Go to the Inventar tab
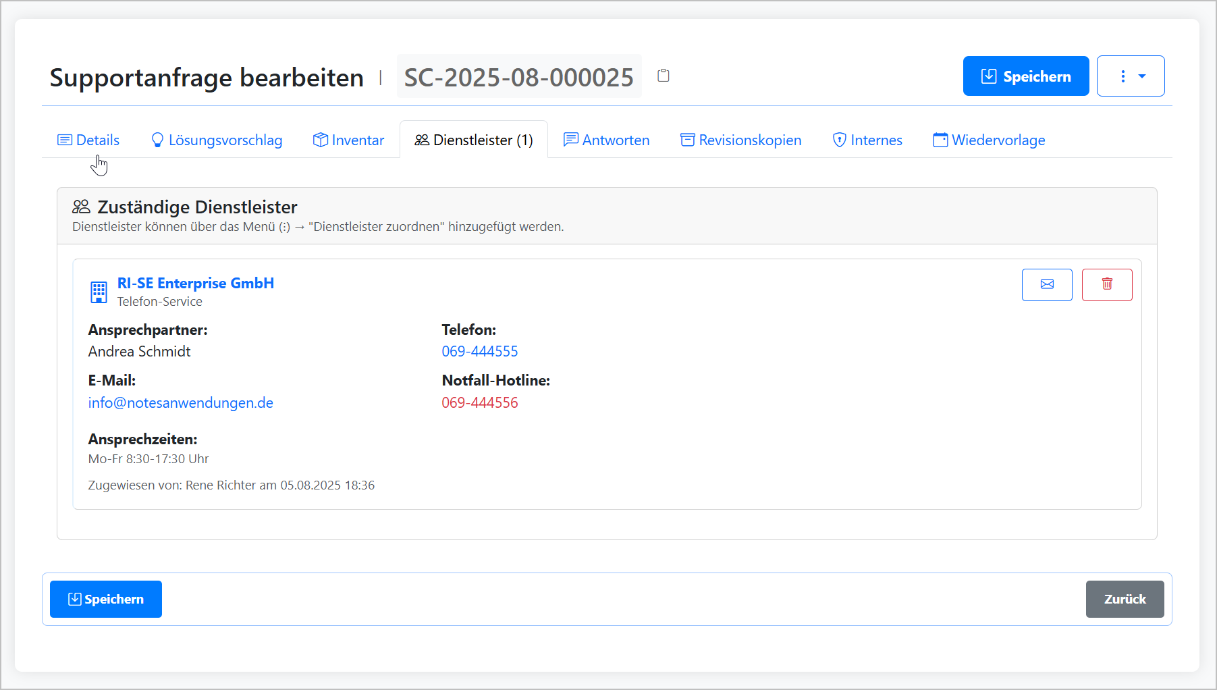 pyautogui.click(x=348, y=140)
